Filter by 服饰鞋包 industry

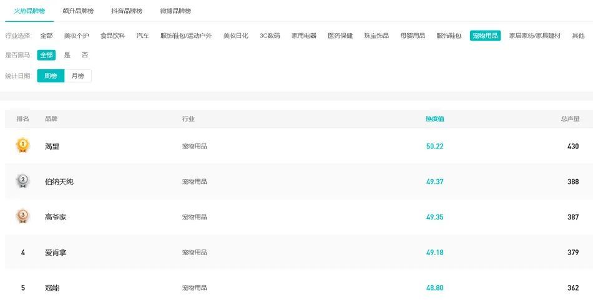click(449, 36)
